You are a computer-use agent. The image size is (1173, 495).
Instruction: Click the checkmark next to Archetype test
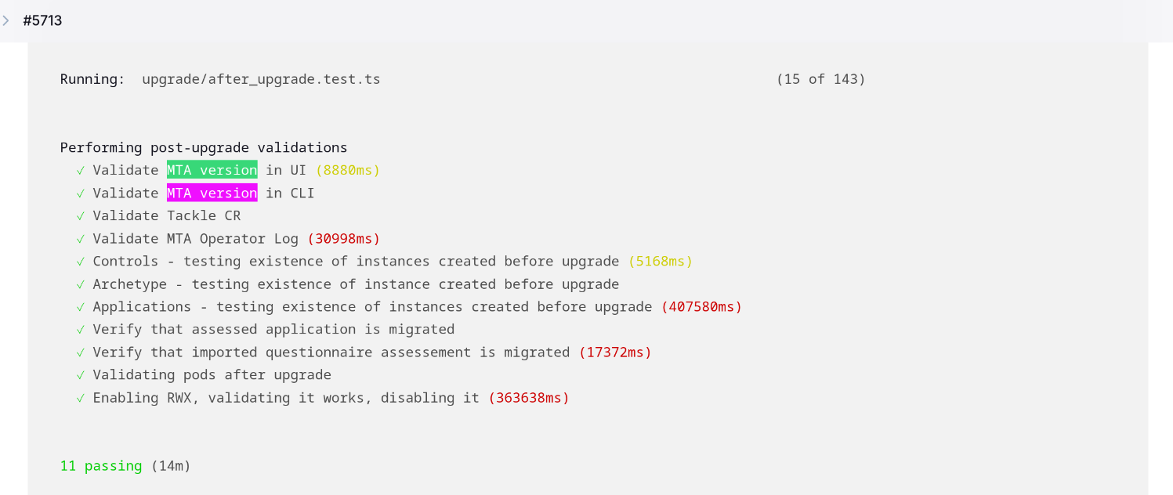tap(80, 284)
